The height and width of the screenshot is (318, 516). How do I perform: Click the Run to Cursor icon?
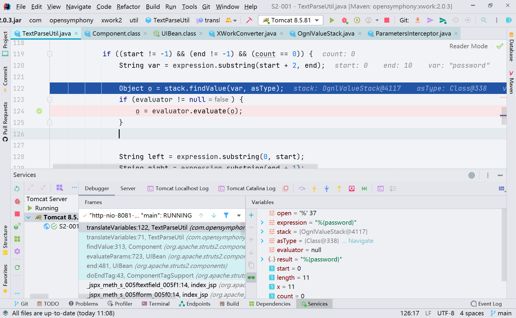(364, 188)
